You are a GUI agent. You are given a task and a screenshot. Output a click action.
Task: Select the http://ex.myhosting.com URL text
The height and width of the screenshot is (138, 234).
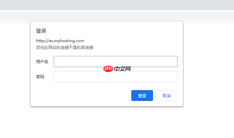click(x=60, y=41)
